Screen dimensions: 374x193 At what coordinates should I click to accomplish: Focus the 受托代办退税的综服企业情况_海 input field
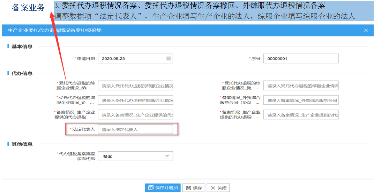click(300, 86)
